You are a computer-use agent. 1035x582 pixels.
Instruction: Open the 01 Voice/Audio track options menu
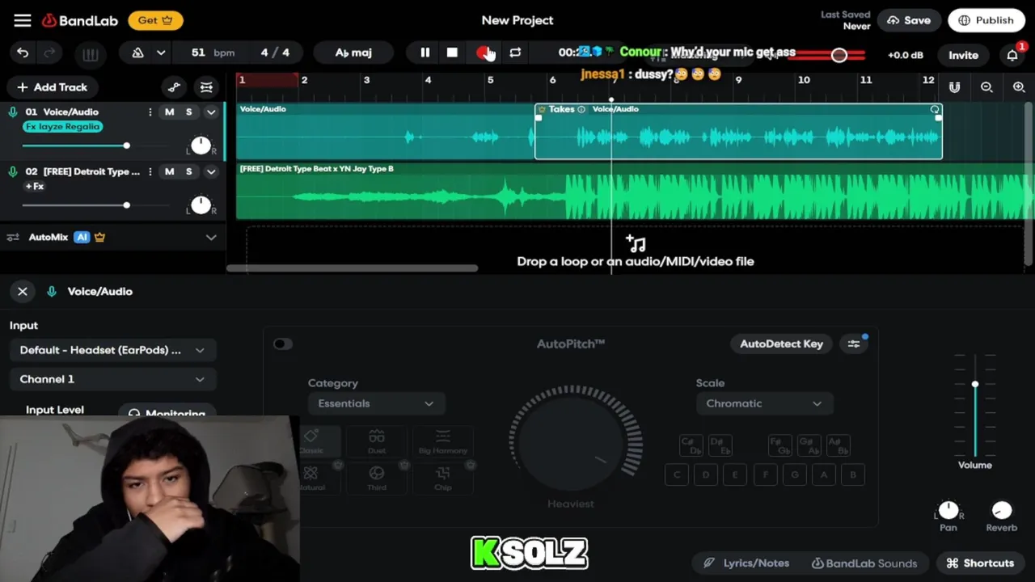(150, 112)
